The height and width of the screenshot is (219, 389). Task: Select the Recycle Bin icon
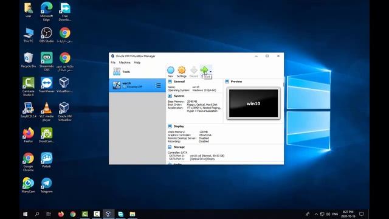tap(29, 60)
